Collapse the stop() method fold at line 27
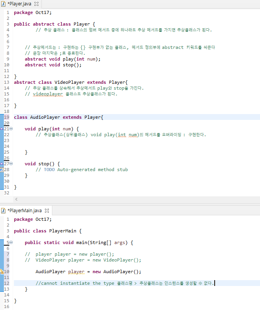Screen dimensions: 260x310 [x=11, y=163]
